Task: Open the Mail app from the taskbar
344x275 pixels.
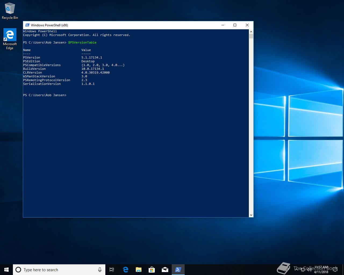Action: [x=165, y=270]
